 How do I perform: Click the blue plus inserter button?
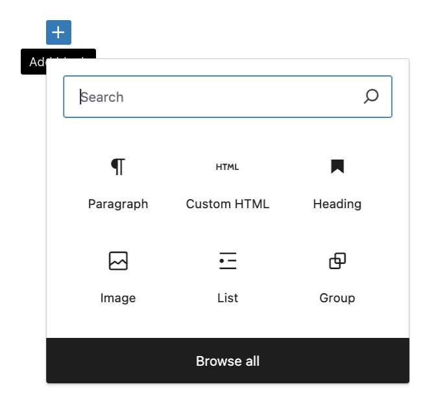[58, 32]
